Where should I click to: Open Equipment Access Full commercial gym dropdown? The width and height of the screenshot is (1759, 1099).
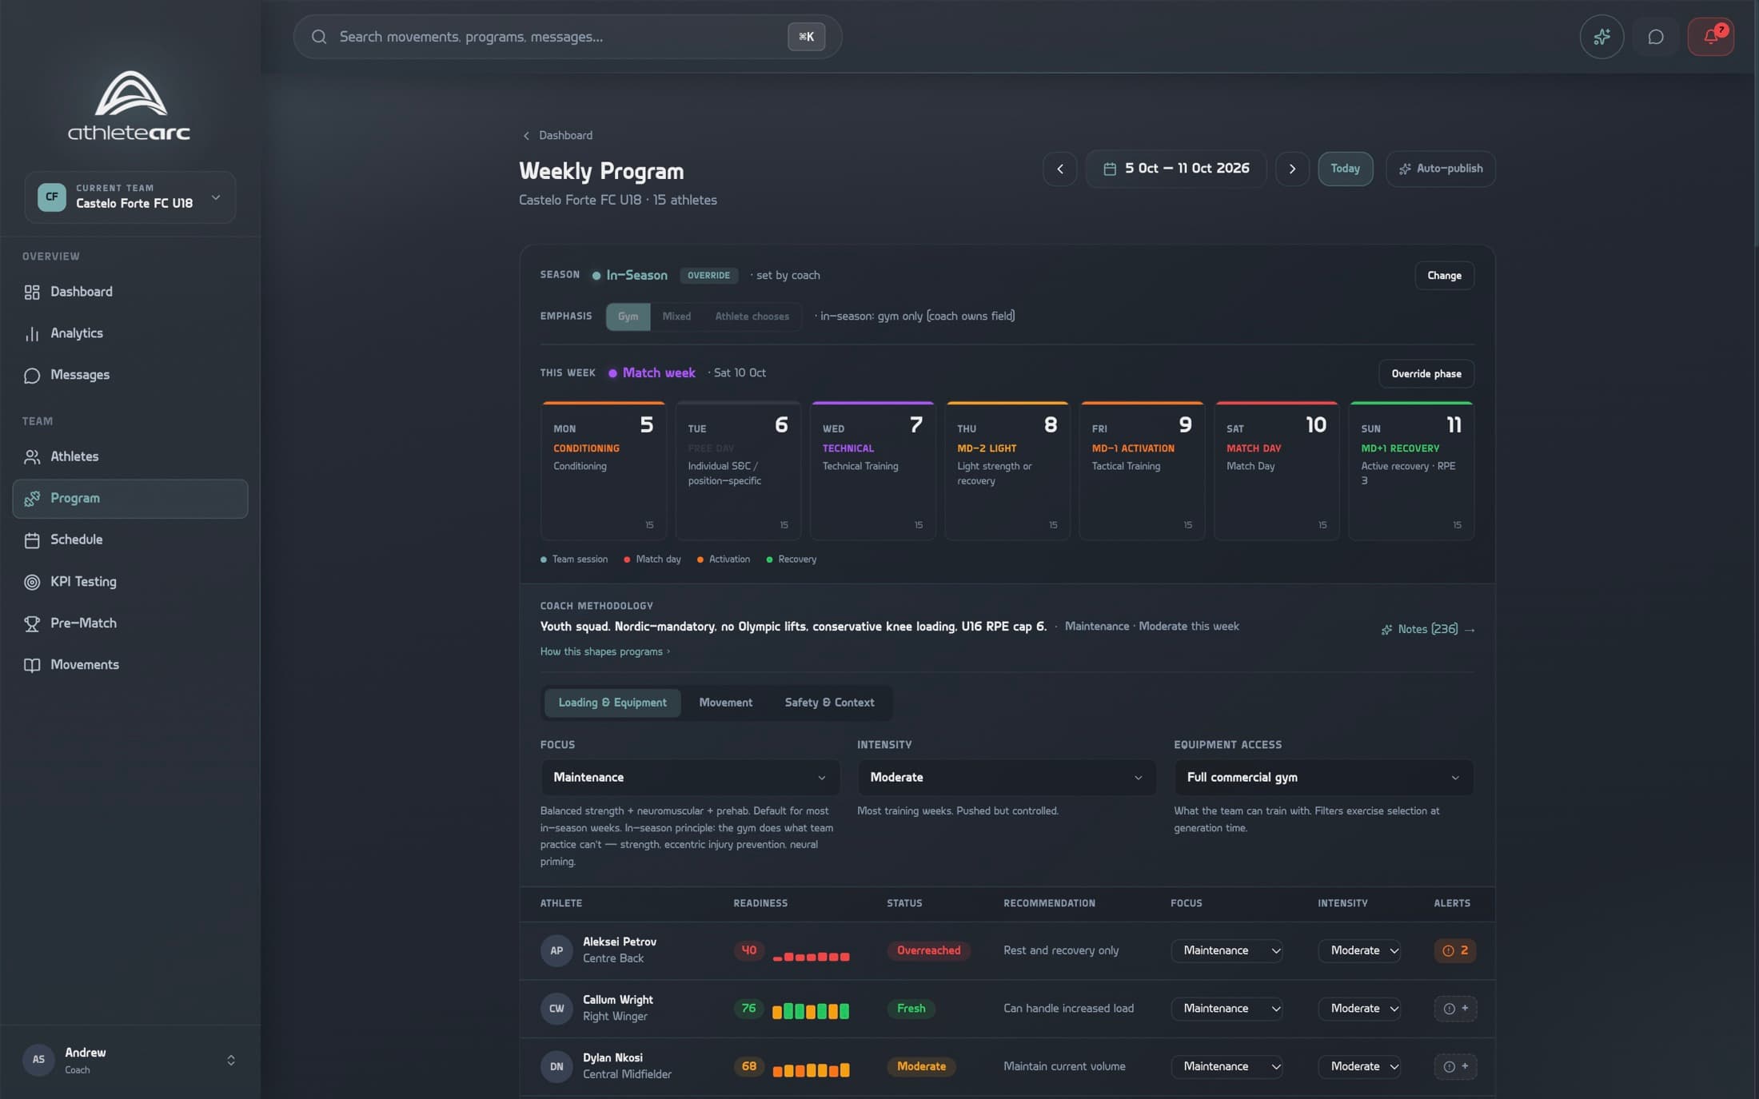(x=1323, y=777)
